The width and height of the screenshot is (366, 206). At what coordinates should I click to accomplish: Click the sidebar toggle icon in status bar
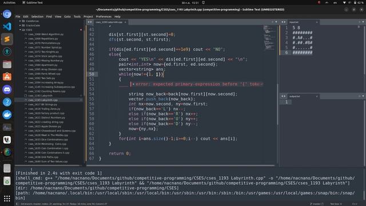pos(18,204)
